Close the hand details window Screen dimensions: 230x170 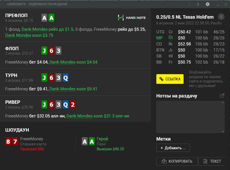(226, 4)
